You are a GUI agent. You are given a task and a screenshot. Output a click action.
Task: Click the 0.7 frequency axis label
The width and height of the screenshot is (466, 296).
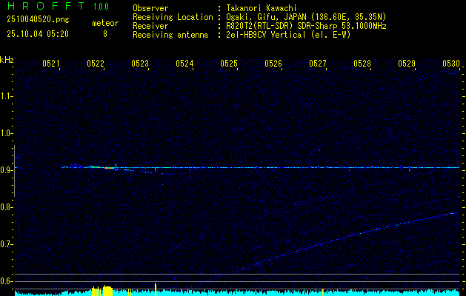7,244
